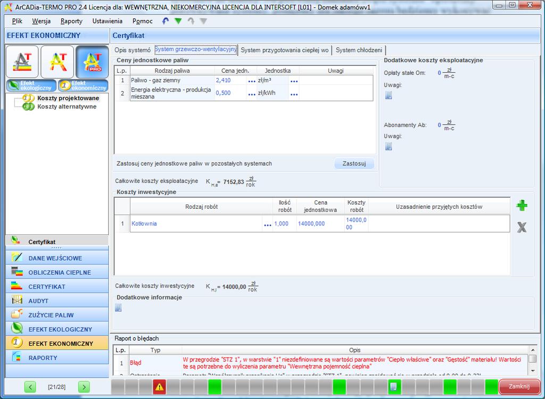Image resolution: width=545 pixels, height=399 pixels.
Task: Open the Dodatkowe informacje notes icon
Action: point(119,308)
